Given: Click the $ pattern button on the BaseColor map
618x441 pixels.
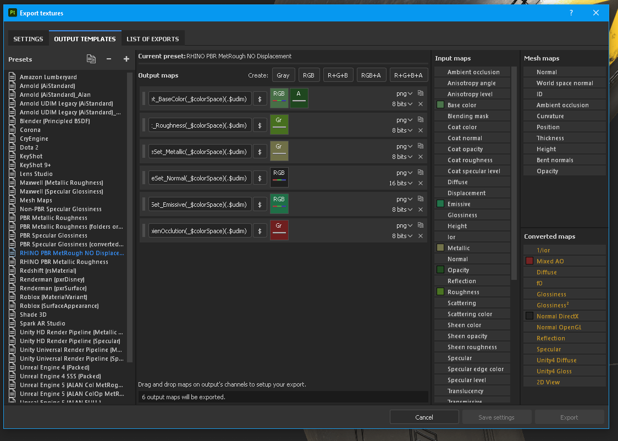Looking at the screenshot, I should click(260, 98).
